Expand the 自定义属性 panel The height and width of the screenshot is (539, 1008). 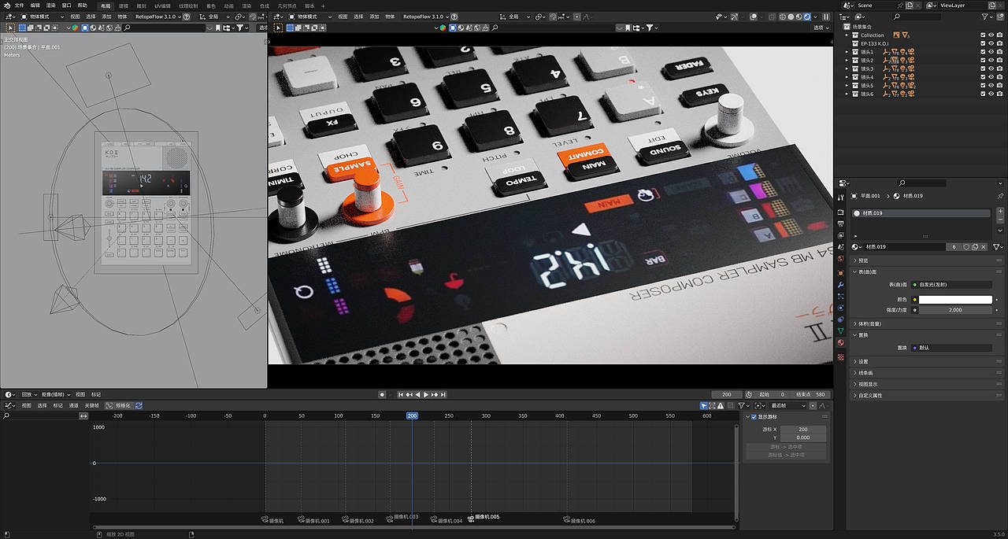927,395
